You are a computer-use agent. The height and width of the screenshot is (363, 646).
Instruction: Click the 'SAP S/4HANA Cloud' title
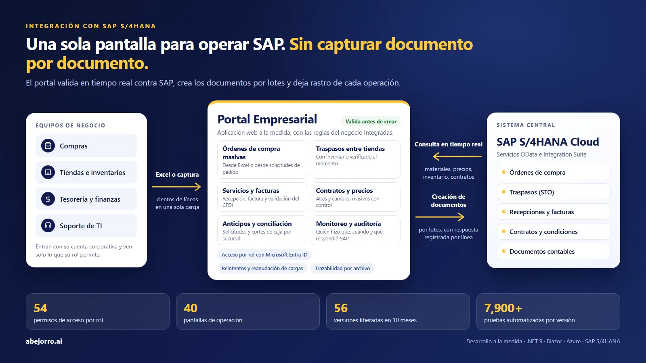pos(547,142)
